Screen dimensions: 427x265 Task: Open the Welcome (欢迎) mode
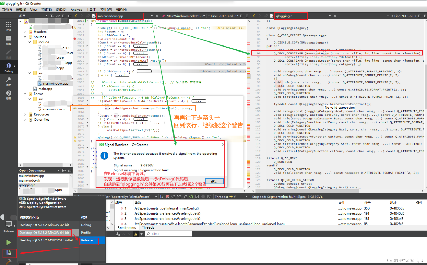click(9, 26)
